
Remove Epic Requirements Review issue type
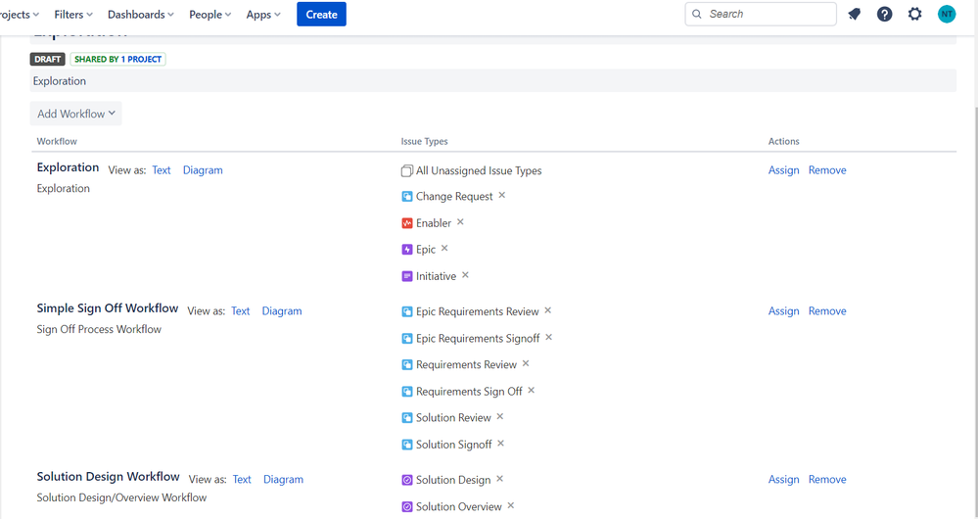[548, 311]
